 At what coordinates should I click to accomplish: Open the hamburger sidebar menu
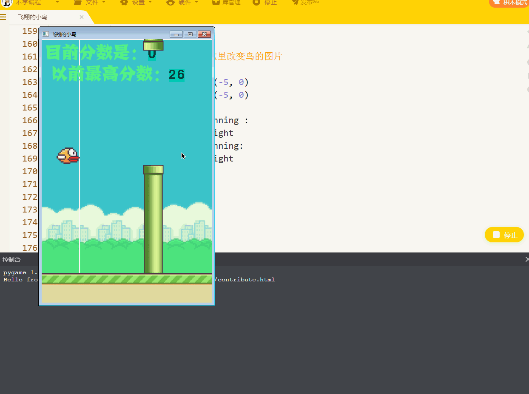click(3, 17)
